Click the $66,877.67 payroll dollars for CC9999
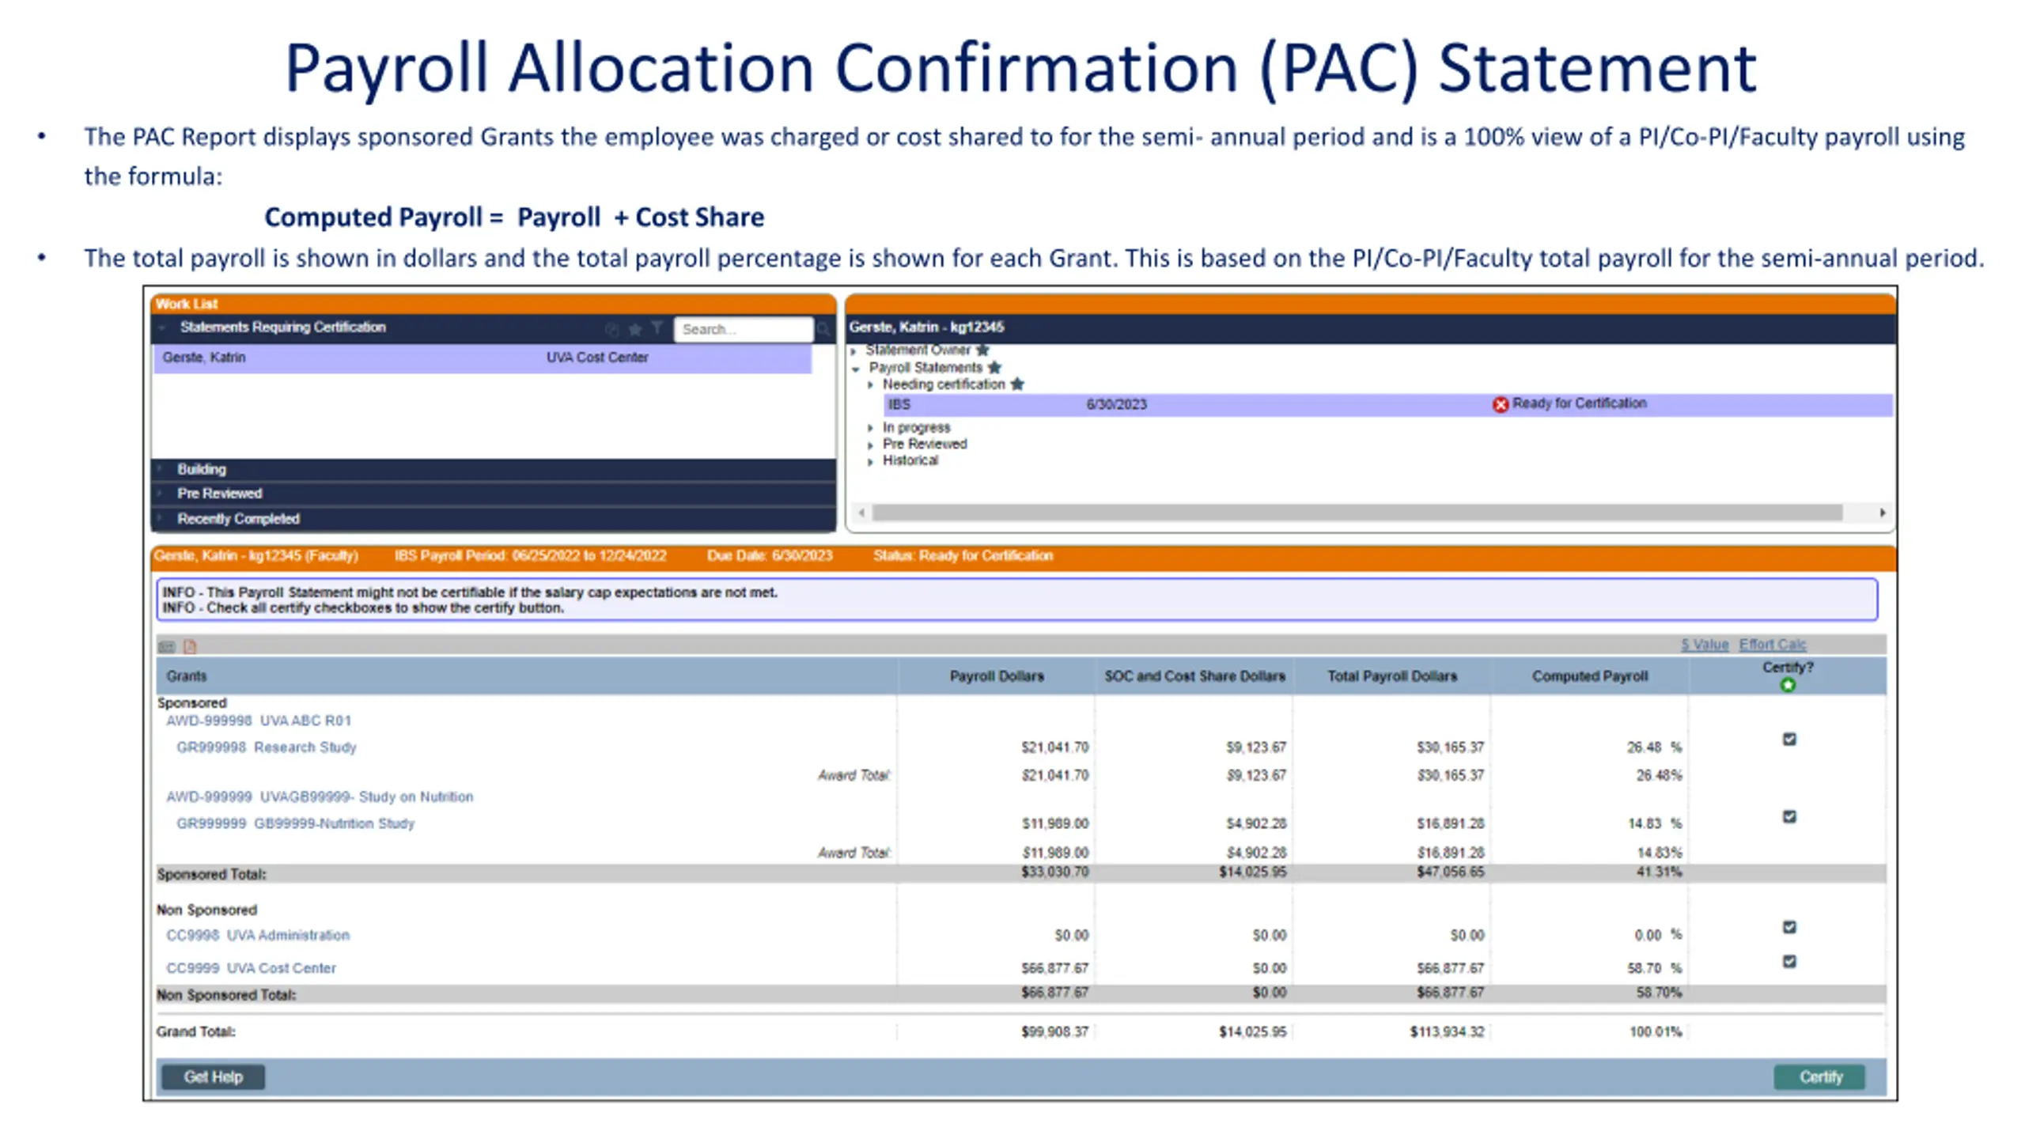Image resolution: width=2025 pixels, height=1139 pixels. 1054,968
